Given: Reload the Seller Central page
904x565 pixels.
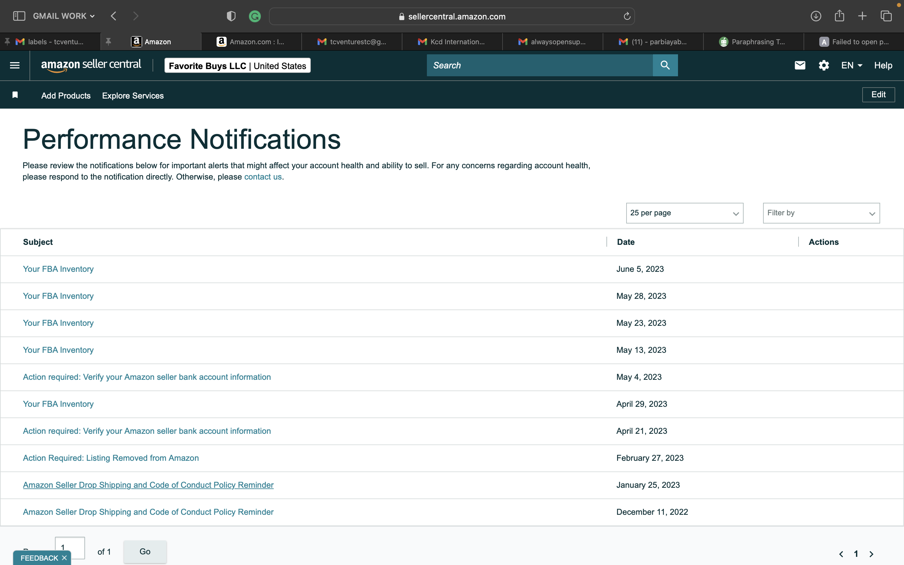Looking at the screenshot, I should click(627, 16).
